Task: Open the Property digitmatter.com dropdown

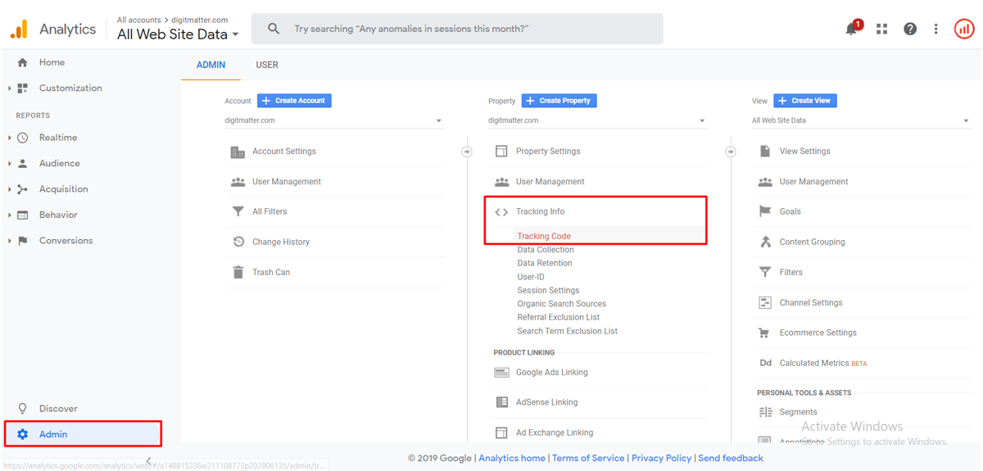Action: [x=598, y=120]
